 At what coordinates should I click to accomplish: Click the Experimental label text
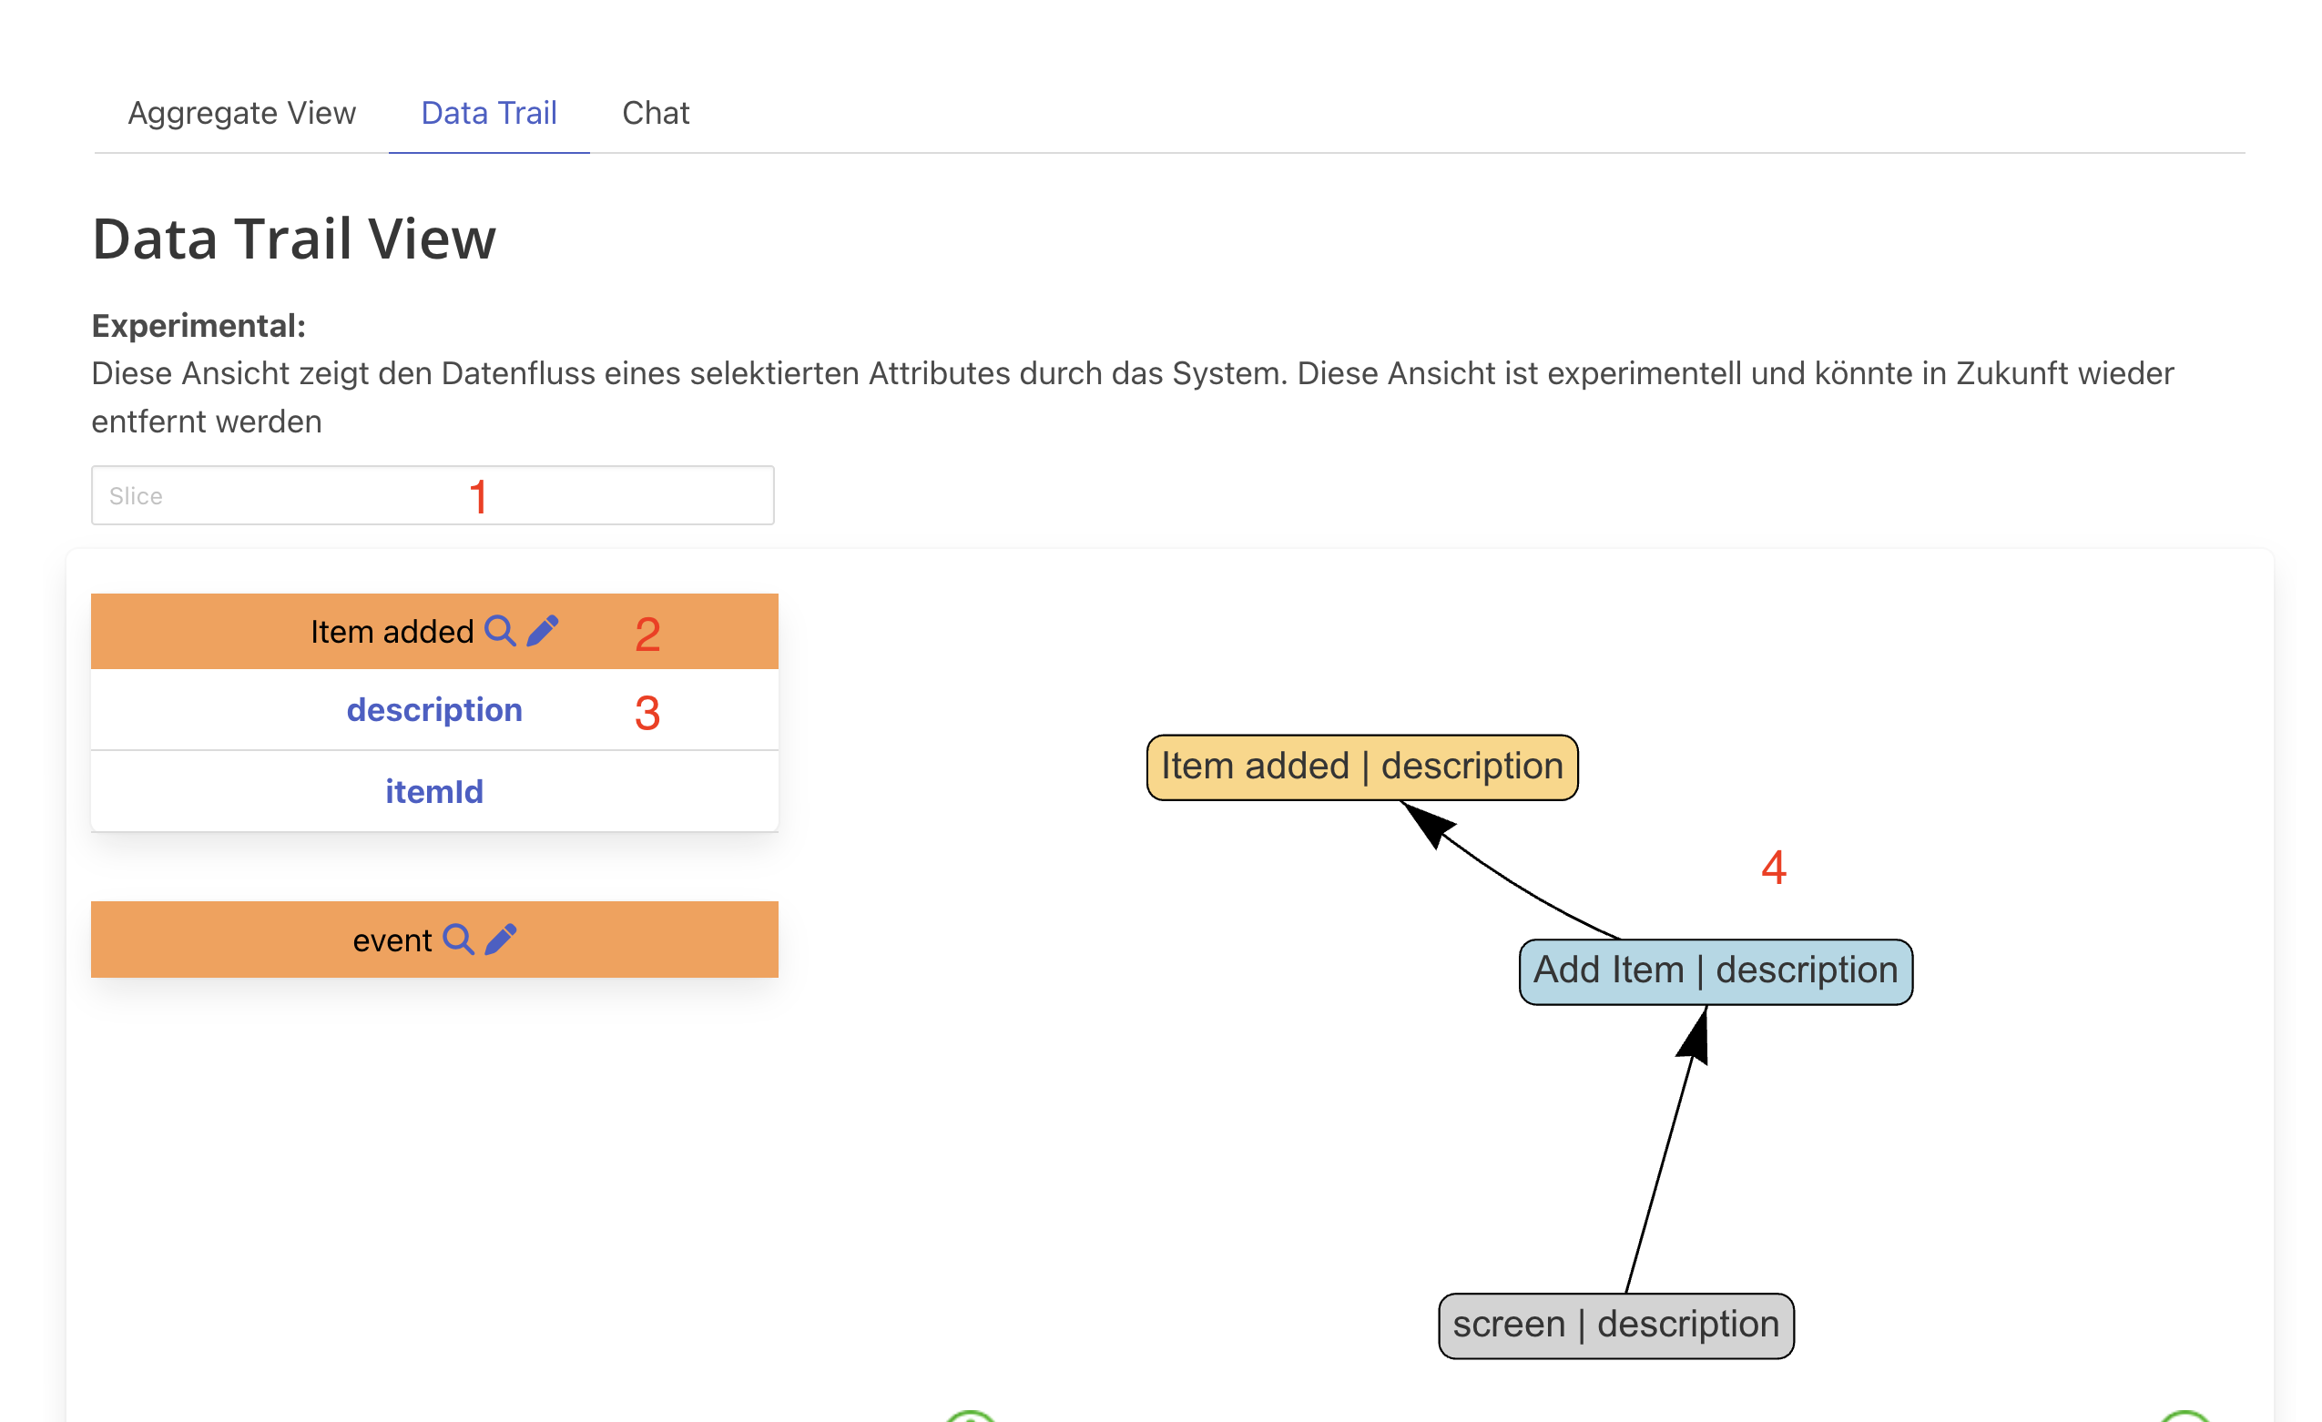tap(199, 326)
